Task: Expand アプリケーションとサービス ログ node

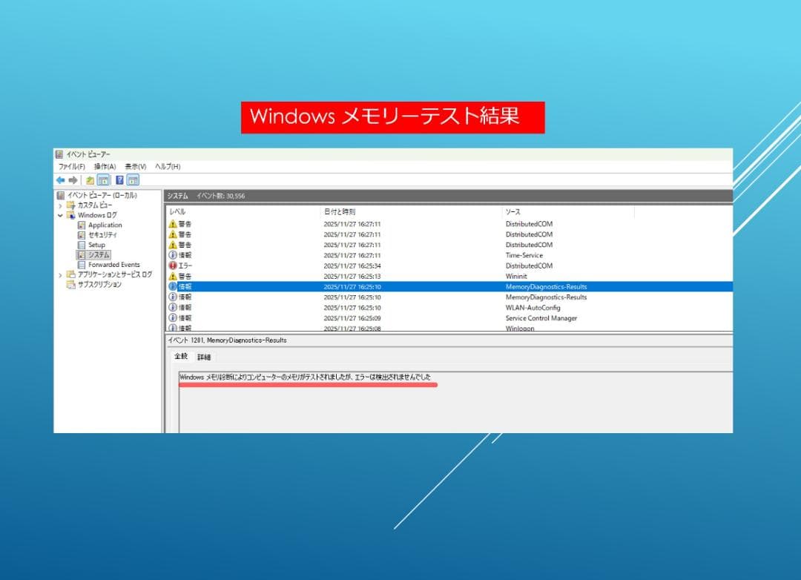Action: pyautogui.click(x=59, y=274)
